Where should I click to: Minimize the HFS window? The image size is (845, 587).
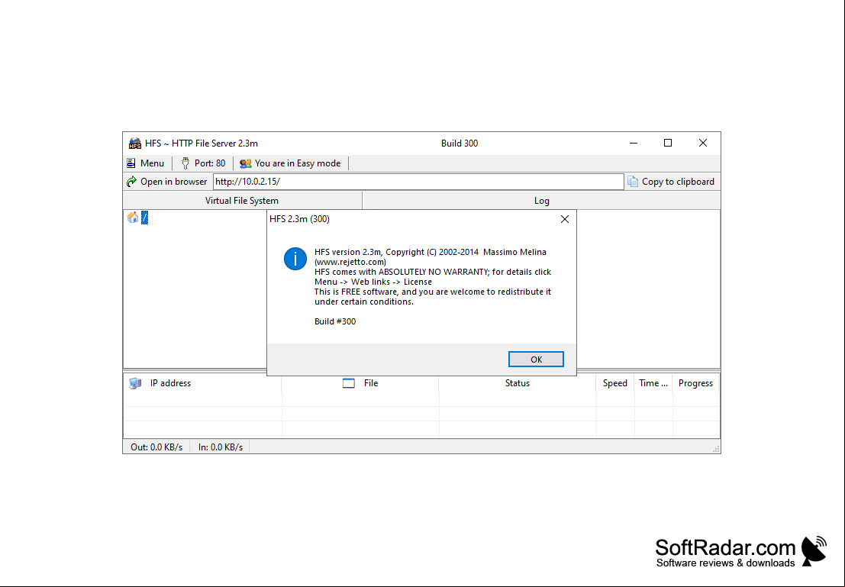pos(634,143)
